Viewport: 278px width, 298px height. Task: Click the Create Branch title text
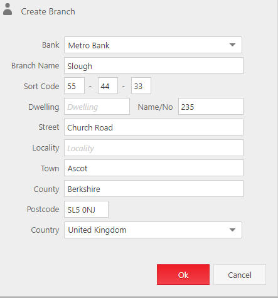(x=48, y=11)
